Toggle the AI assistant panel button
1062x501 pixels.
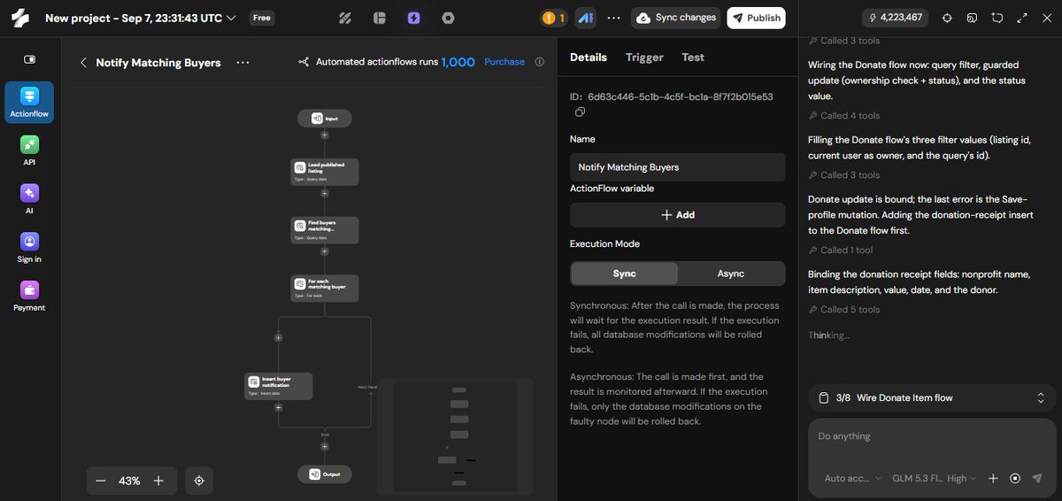coord(586,18)
